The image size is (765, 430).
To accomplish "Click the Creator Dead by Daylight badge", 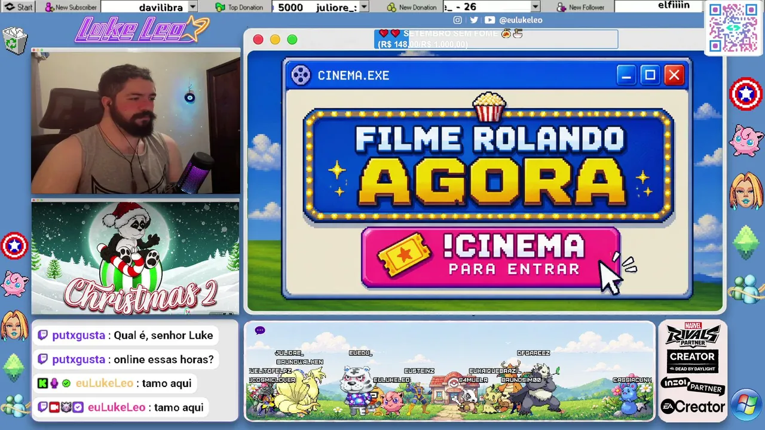I will [x=692, y=361].
